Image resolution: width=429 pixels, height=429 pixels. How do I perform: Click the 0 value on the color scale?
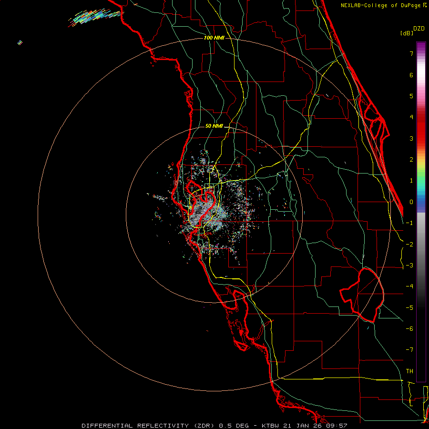click(x=411, y=202)
